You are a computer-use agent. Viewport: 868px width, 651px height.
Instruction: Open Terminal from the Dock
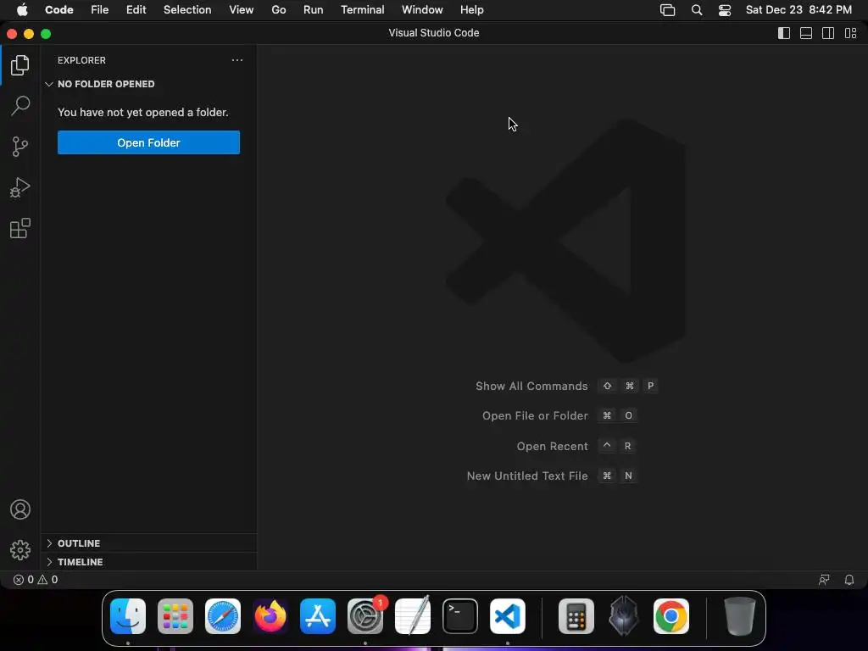(x=460, y=616)
